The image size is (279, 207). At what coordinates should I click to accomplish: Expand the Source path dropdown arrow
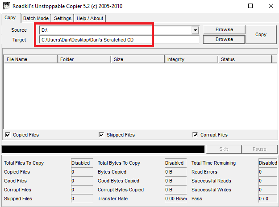(x=195, y=30)
